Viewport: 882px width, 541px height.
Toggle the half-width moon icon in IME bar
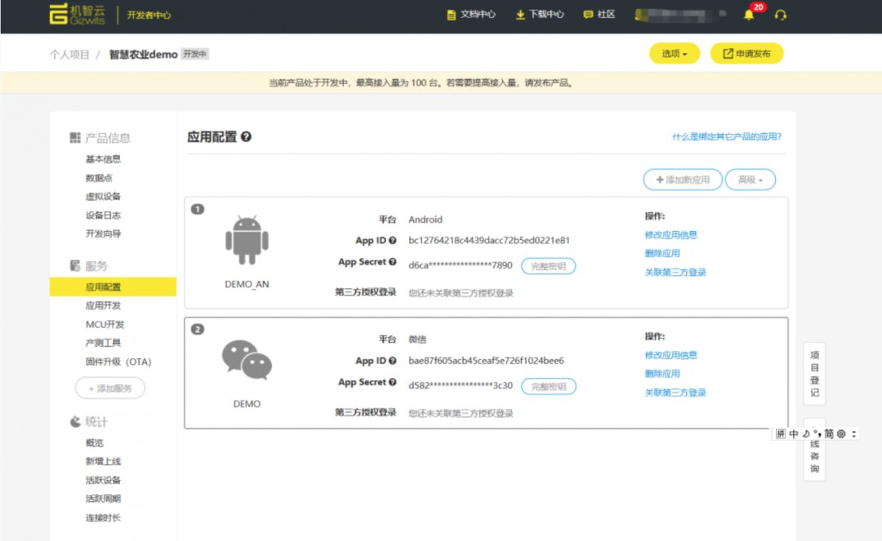(806, 433)
